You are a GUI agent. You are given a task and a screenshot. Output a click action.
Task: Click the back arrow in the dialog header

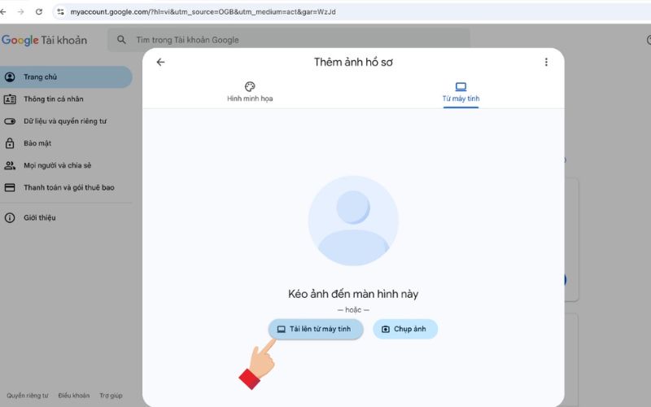160,62
